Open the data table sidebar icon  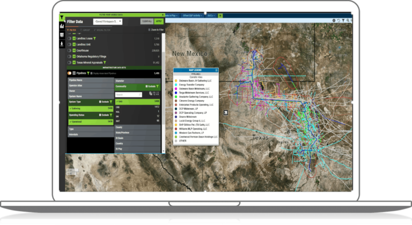pyautogui.click(x=62, y=35)
